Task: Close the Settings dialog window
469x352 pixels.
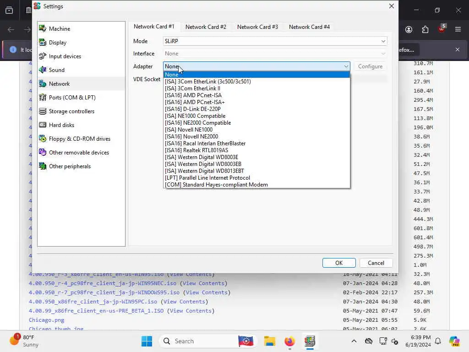Action: [x=391, y=6]
